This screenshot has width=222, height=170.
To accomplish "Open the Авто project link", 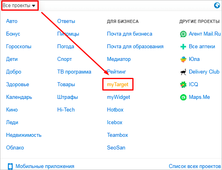I will point(12,21).
